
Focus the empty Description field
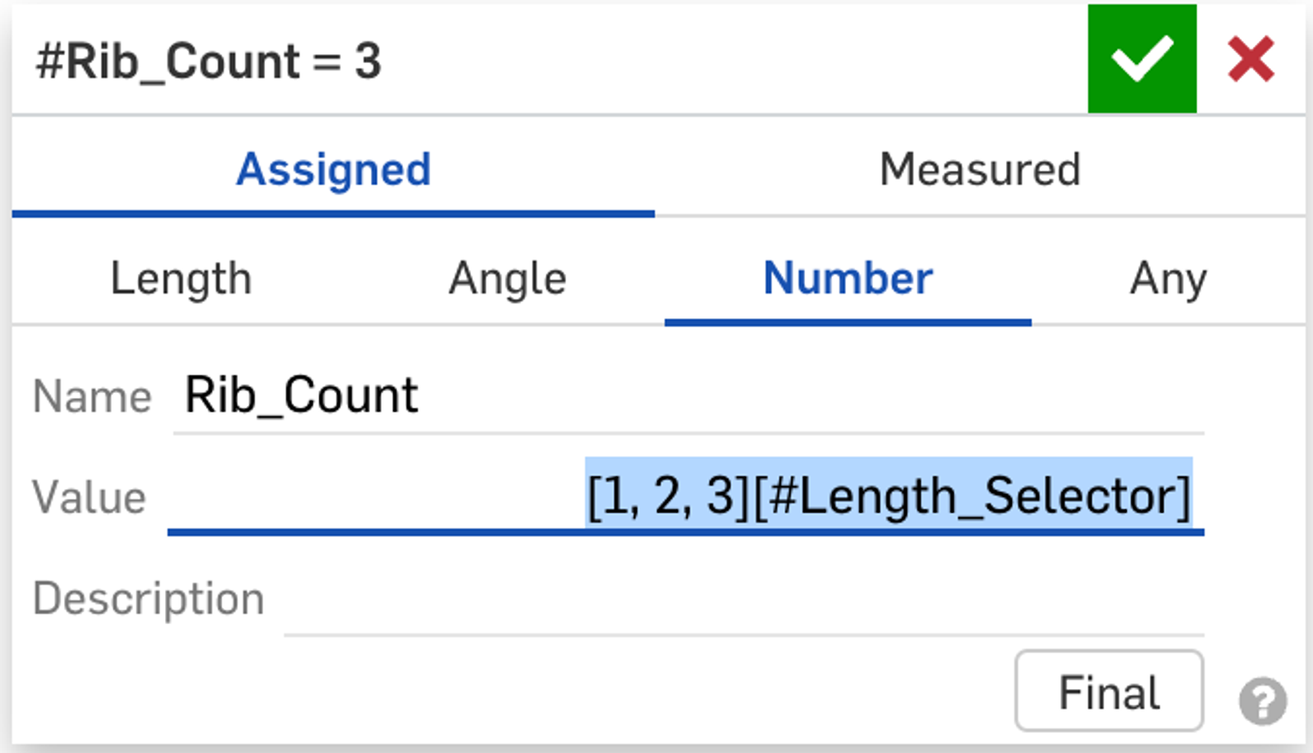[743, 600]
